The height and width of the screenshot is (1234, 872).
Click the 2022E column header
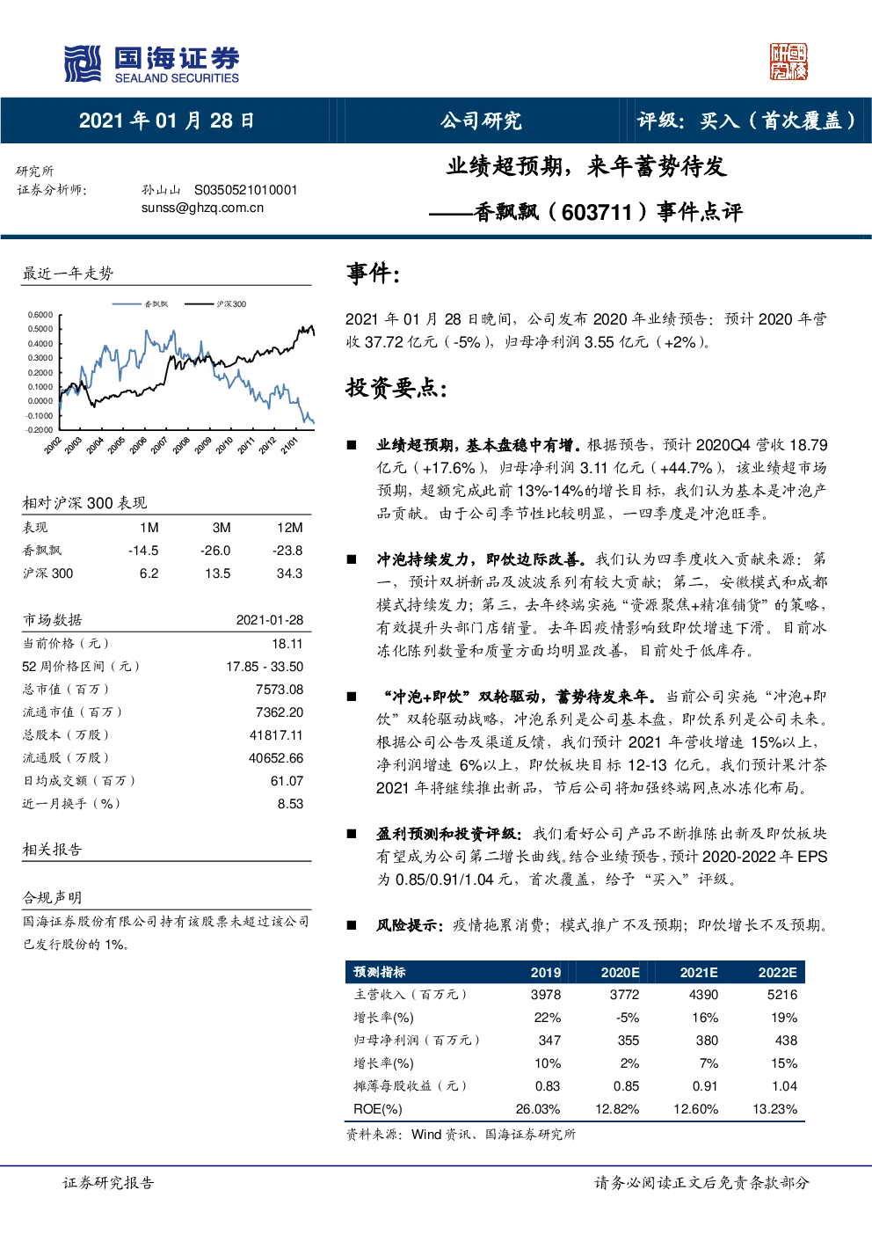point(778,972)
